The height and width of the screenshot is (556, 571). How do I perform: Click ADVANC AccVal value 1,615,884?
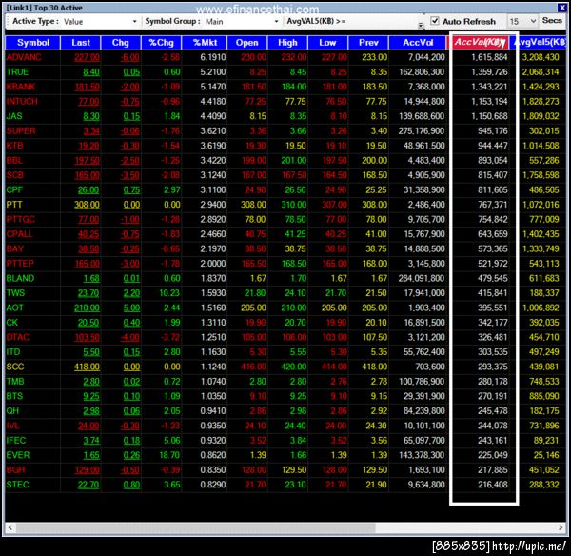point(489,57)
